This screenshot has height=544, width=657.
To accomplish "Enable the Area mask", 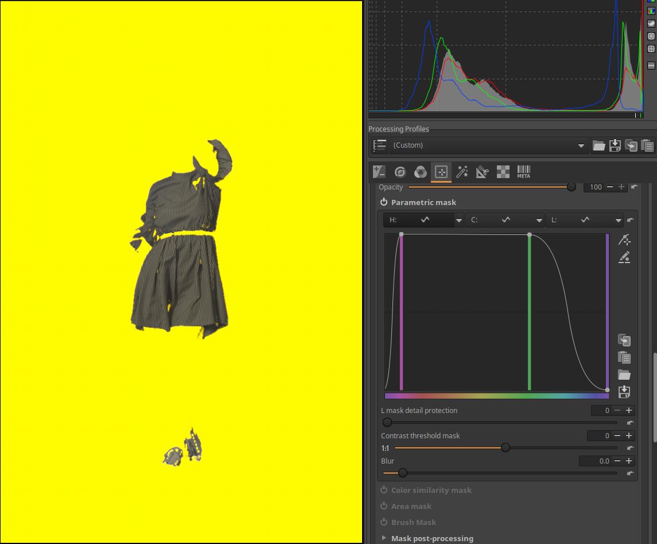I will pyautogui.click(x=384, y=506).
